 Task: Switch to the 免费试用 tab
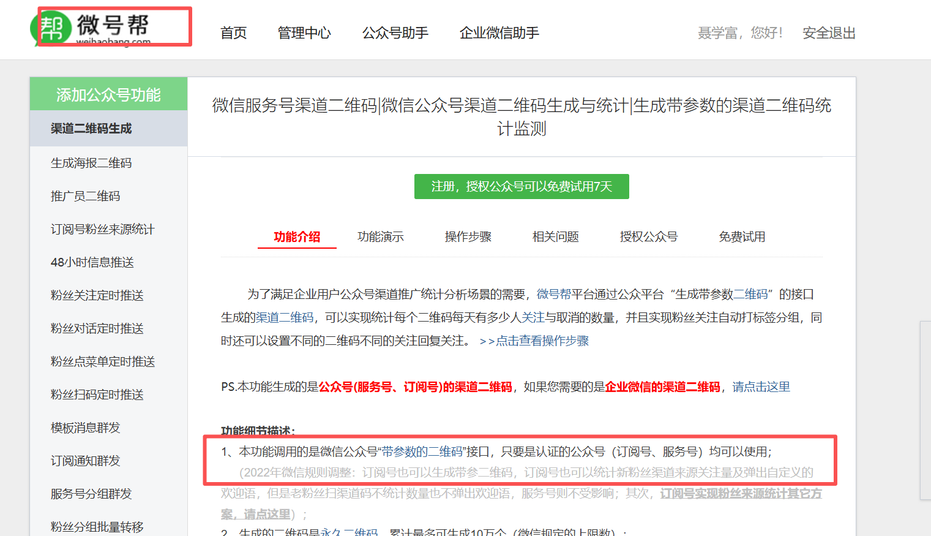point(742,237)
